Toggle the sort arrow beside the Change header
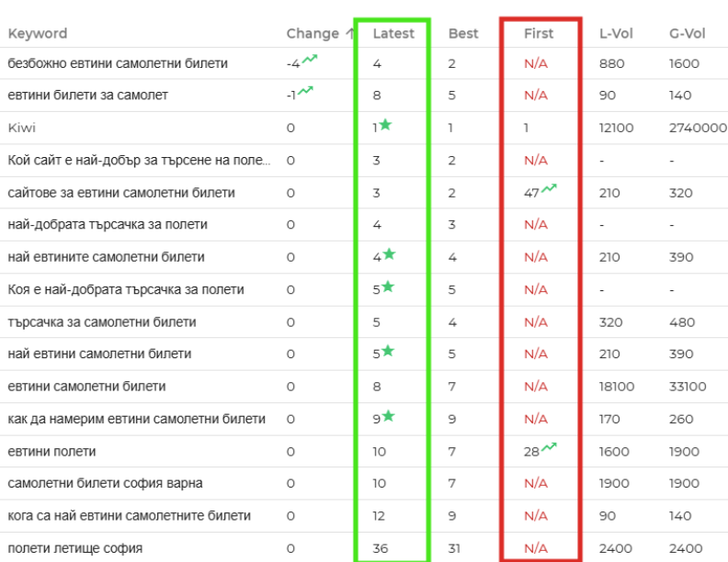This screenshot has height=562, width=728. [x=350, y=33]
